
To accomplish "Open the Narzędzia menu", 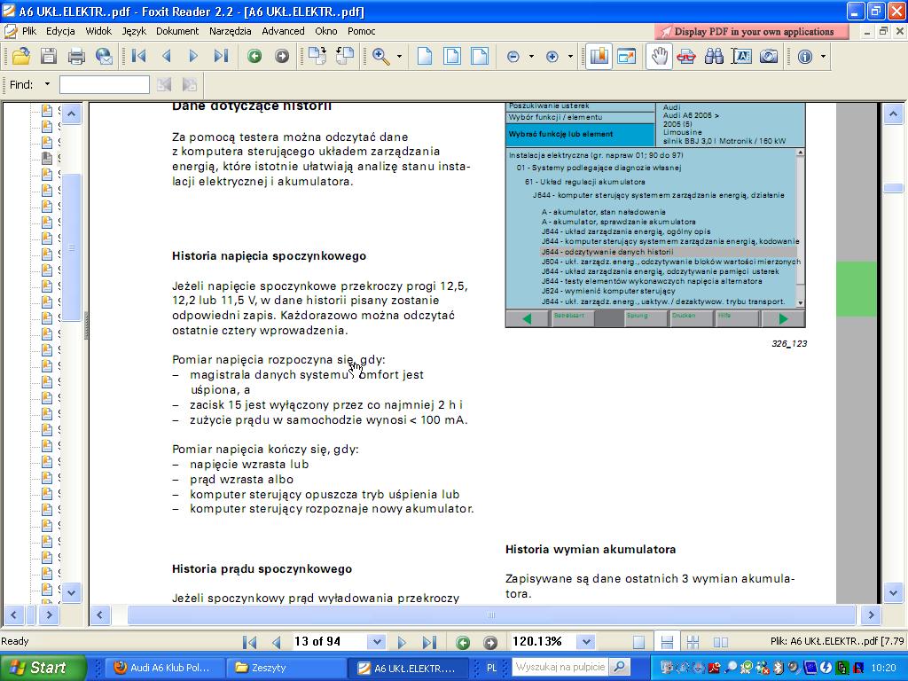I will [231, 31].
